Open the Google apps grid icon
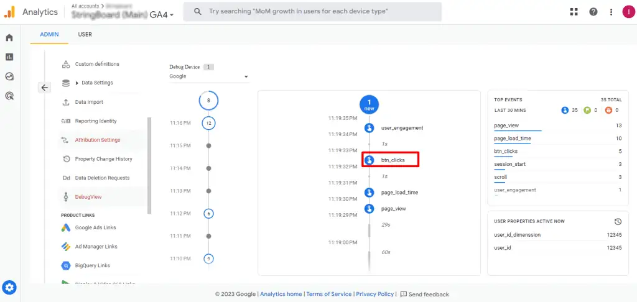Screen dimensions: 637x302 pyautogui.click(x=574, y=12)
